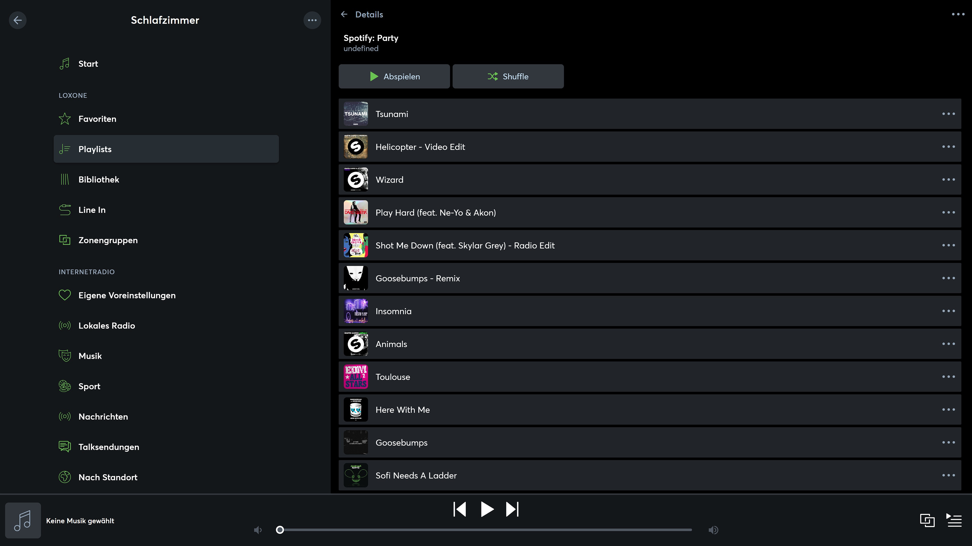
Task: Open the more menu next to Details
Action: click(958, 14)
